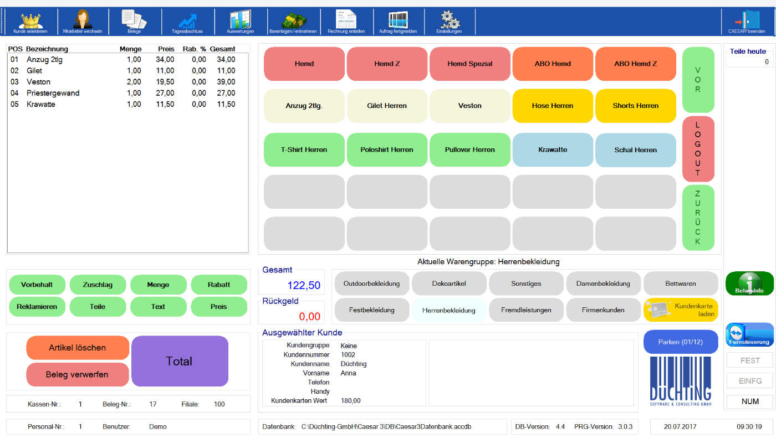The width and height of the screenshot is (776, 438).
Task: Click Kundenkarte laden button
Action: pyautogui.click(x=680, y=310)
